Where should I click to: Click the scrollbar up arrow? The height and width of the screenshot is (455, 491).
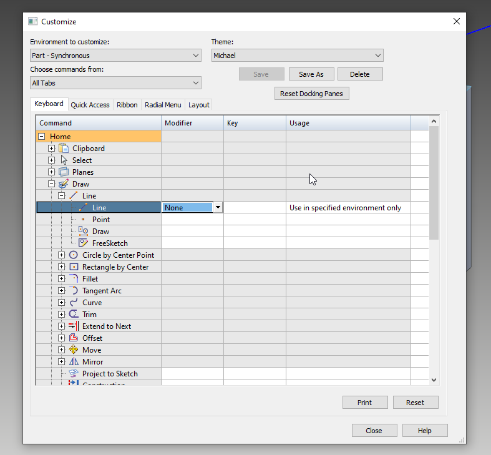[434, 121]
